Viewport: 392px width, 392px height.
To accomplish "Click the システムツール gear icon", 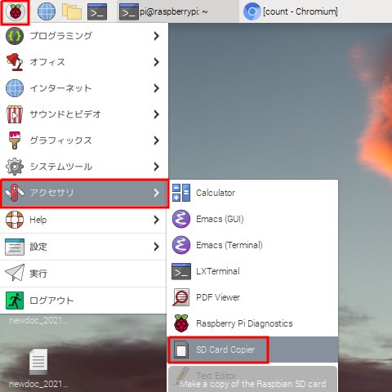I will (x=15, y=167).
